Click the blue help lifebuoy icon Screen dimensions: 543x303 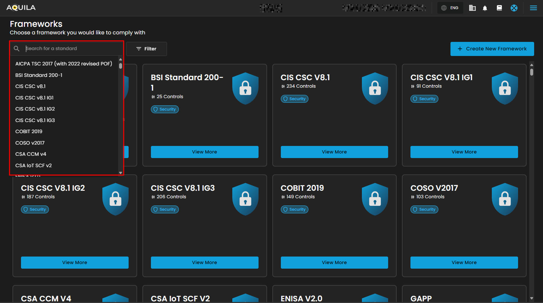(x=514, y=8)
